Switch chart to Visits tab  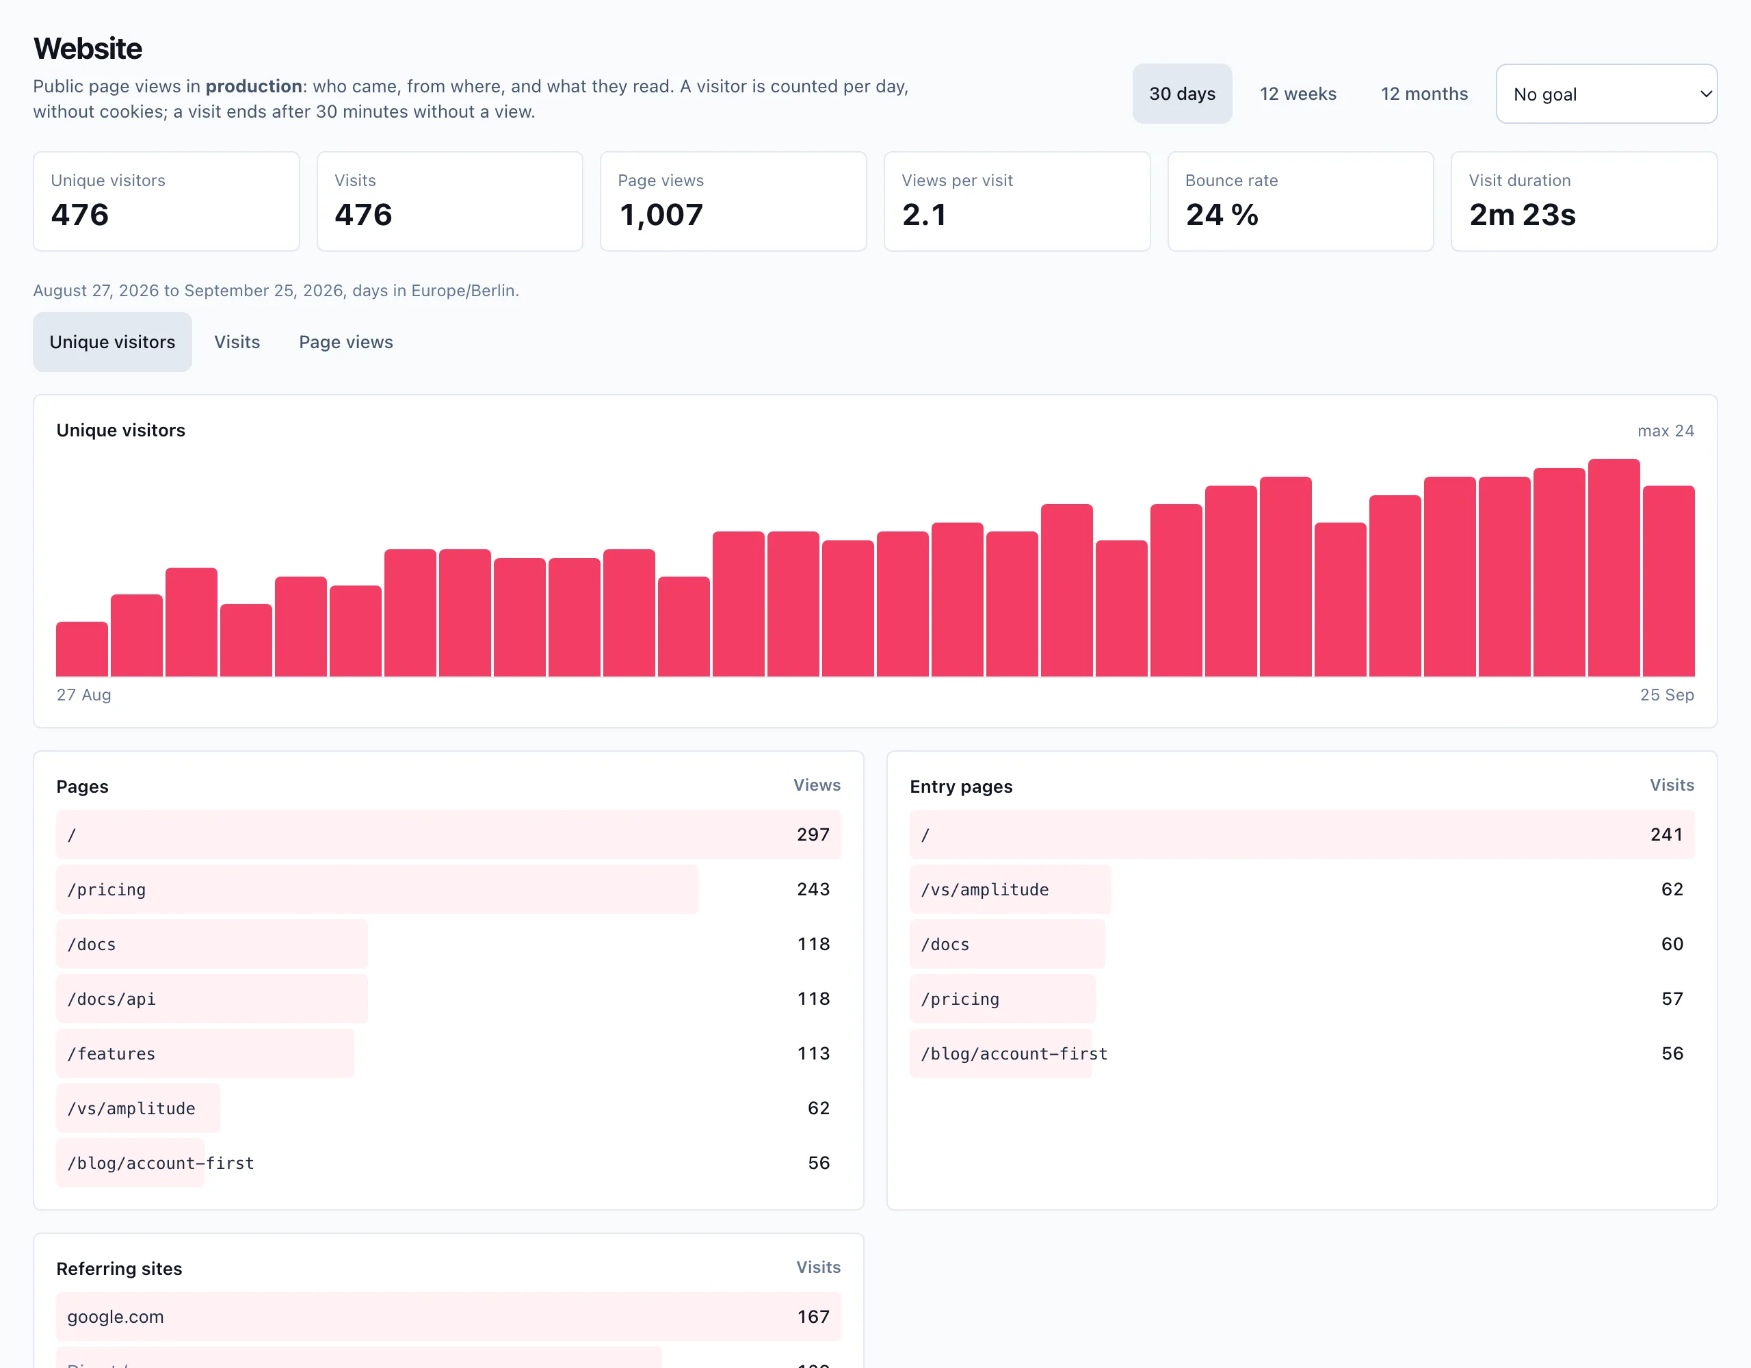coord(237,343)
